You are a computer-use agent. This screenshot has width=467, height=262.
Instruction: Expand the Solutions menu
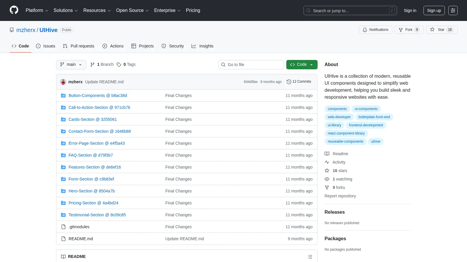[66, 10]
